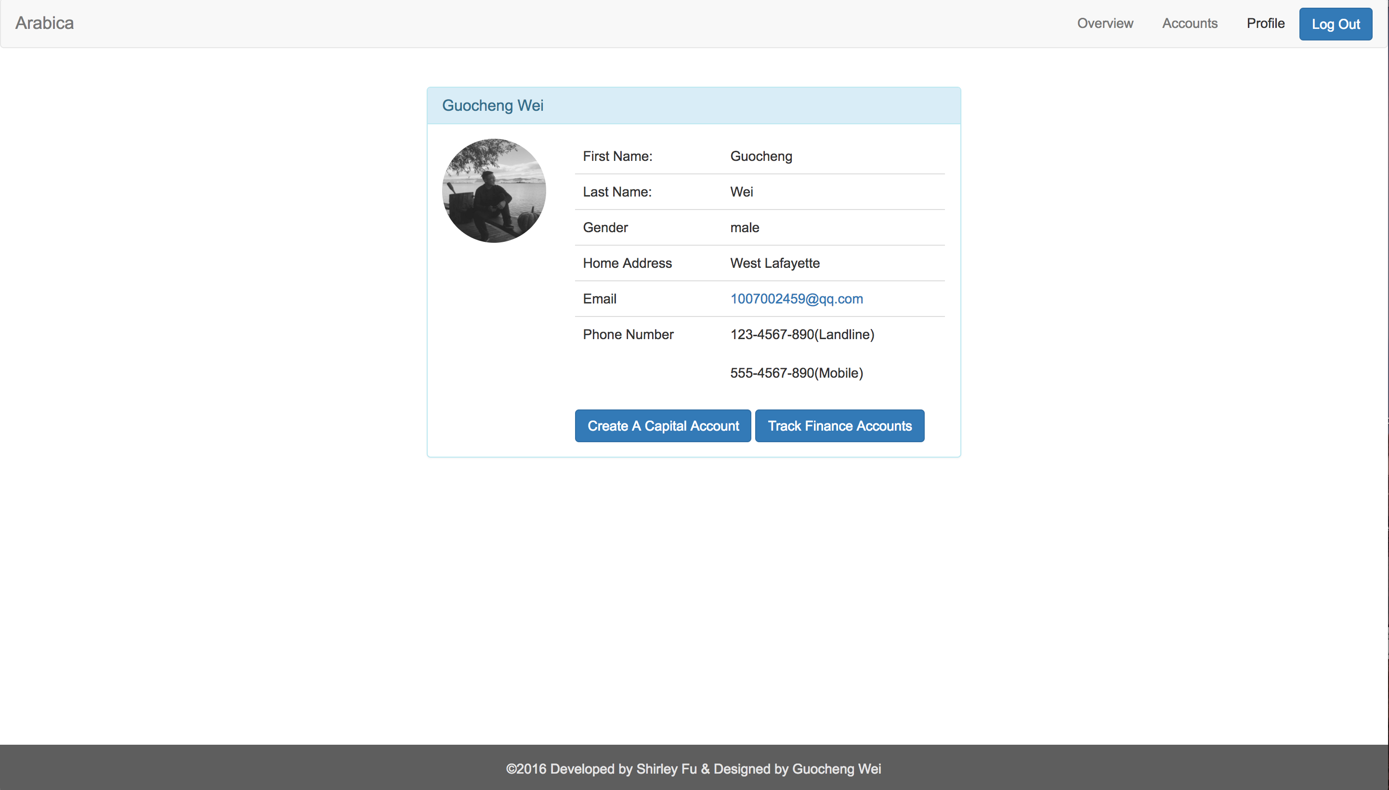Click the Phone Number label

pyautogui.click(x=628, y=334)
